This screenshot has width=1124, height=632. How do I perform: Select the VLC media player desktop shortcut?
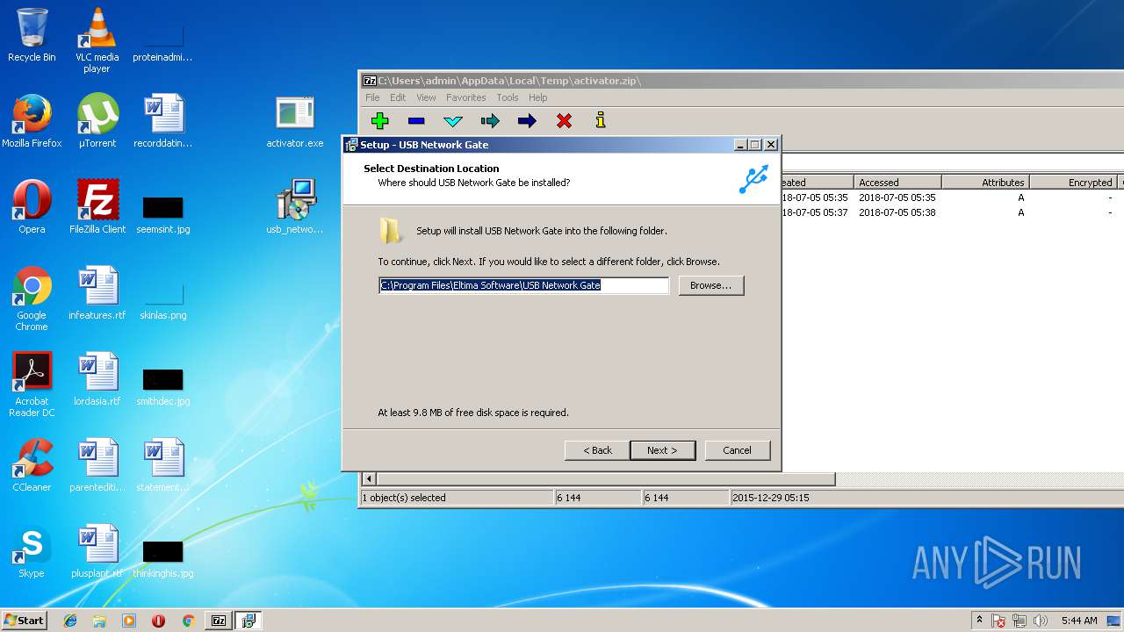coord(97,40)
